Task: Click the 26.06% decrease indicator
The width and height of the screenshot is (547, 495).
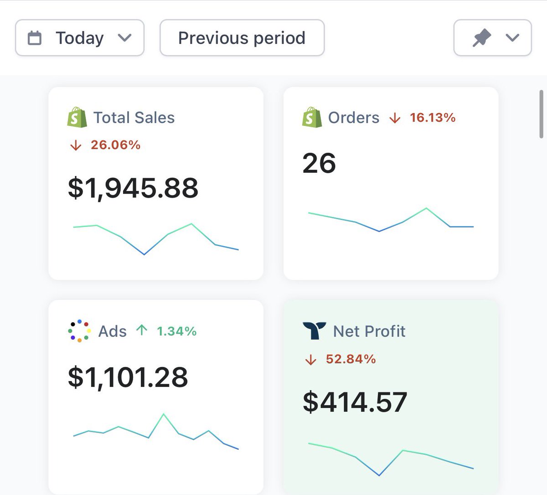Action: pos(105,145)
